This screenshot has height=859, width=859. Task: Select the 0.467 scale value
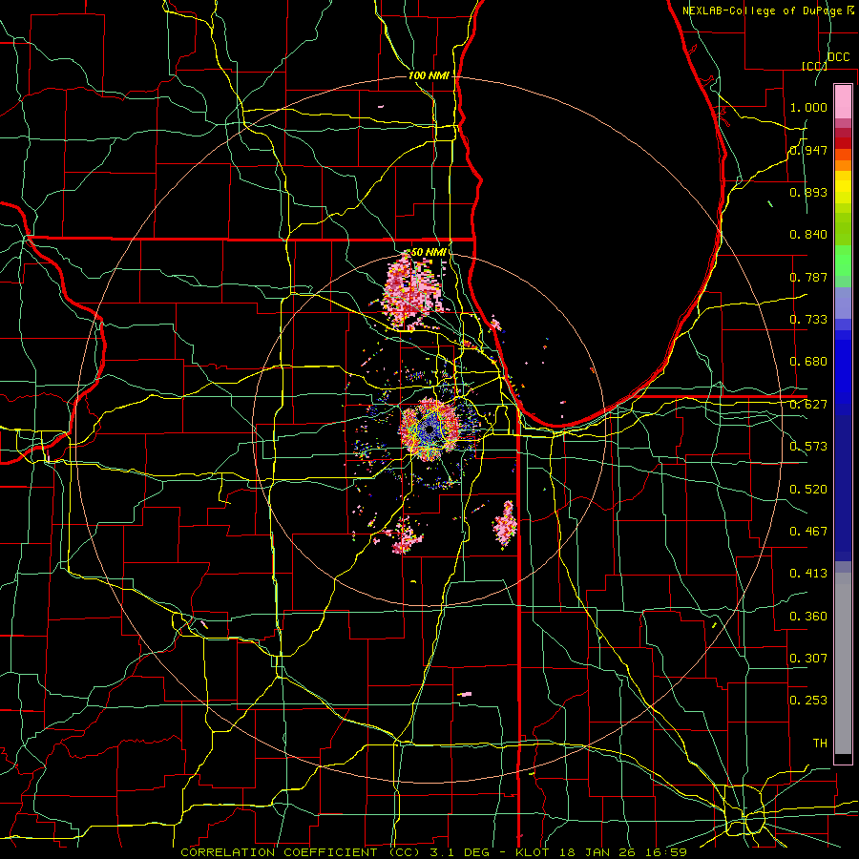[x=808, y=532]
